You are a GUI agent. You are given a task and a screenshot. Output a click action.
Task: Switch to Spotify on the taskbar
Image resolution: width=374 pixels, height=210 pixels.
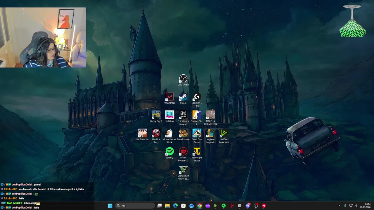pos(224,206)
